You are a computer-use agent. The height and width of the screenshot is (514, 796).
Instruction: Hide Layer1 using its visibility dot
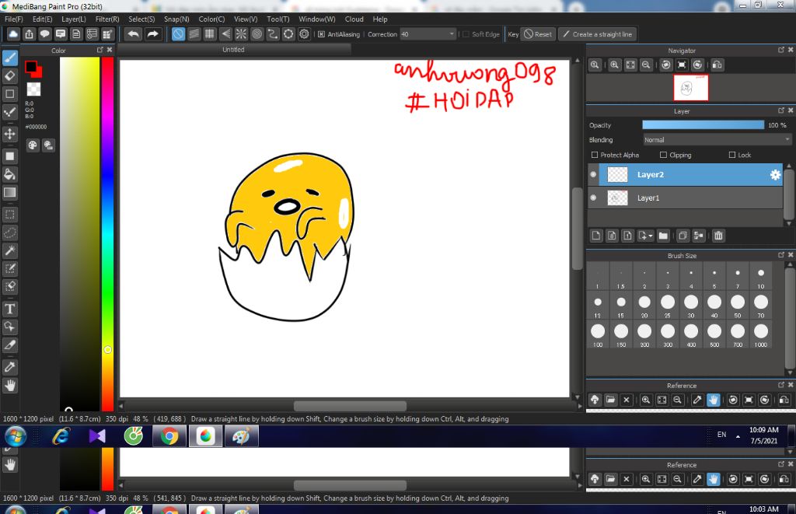(x=594, y=198)
